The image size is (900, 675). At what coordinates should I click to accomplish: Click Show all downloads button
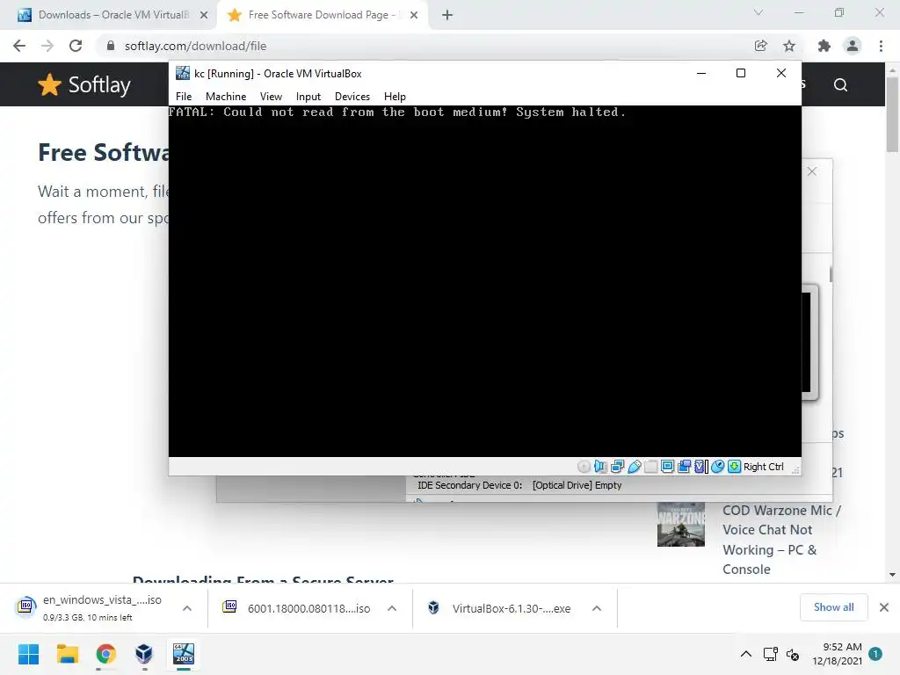tap(833, 607)
